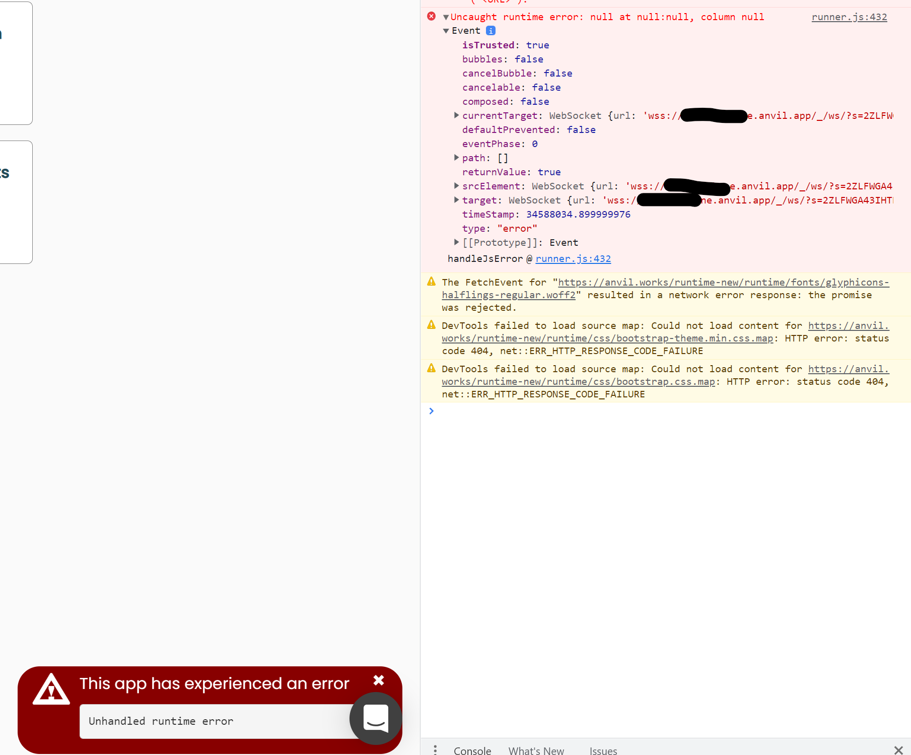911x755 pixels.
Task: Click the console prompt input line
Action: click(x=655, y=411)
